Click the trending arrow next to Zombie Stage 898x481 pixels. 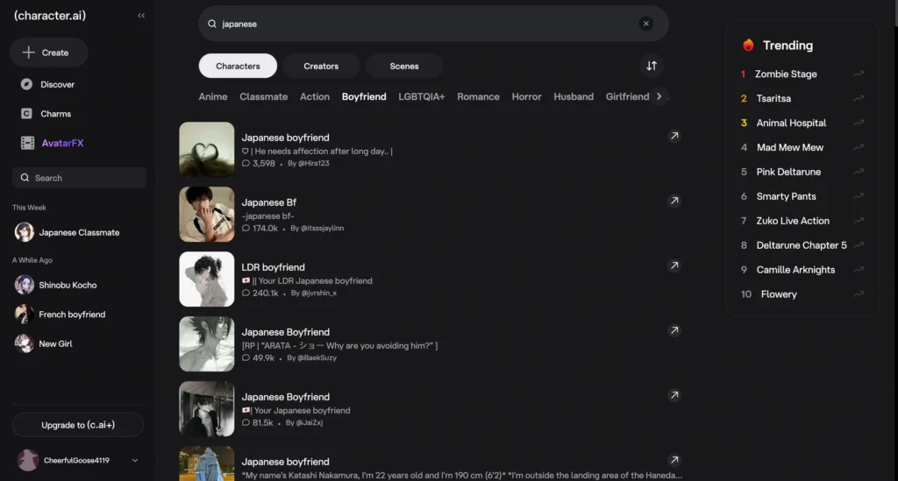858,74
